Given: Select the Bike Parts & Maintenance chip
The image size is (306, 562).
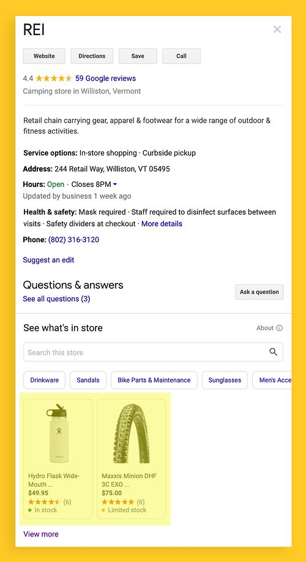Looking at the screenshot, I should click(x=154, y=380).
